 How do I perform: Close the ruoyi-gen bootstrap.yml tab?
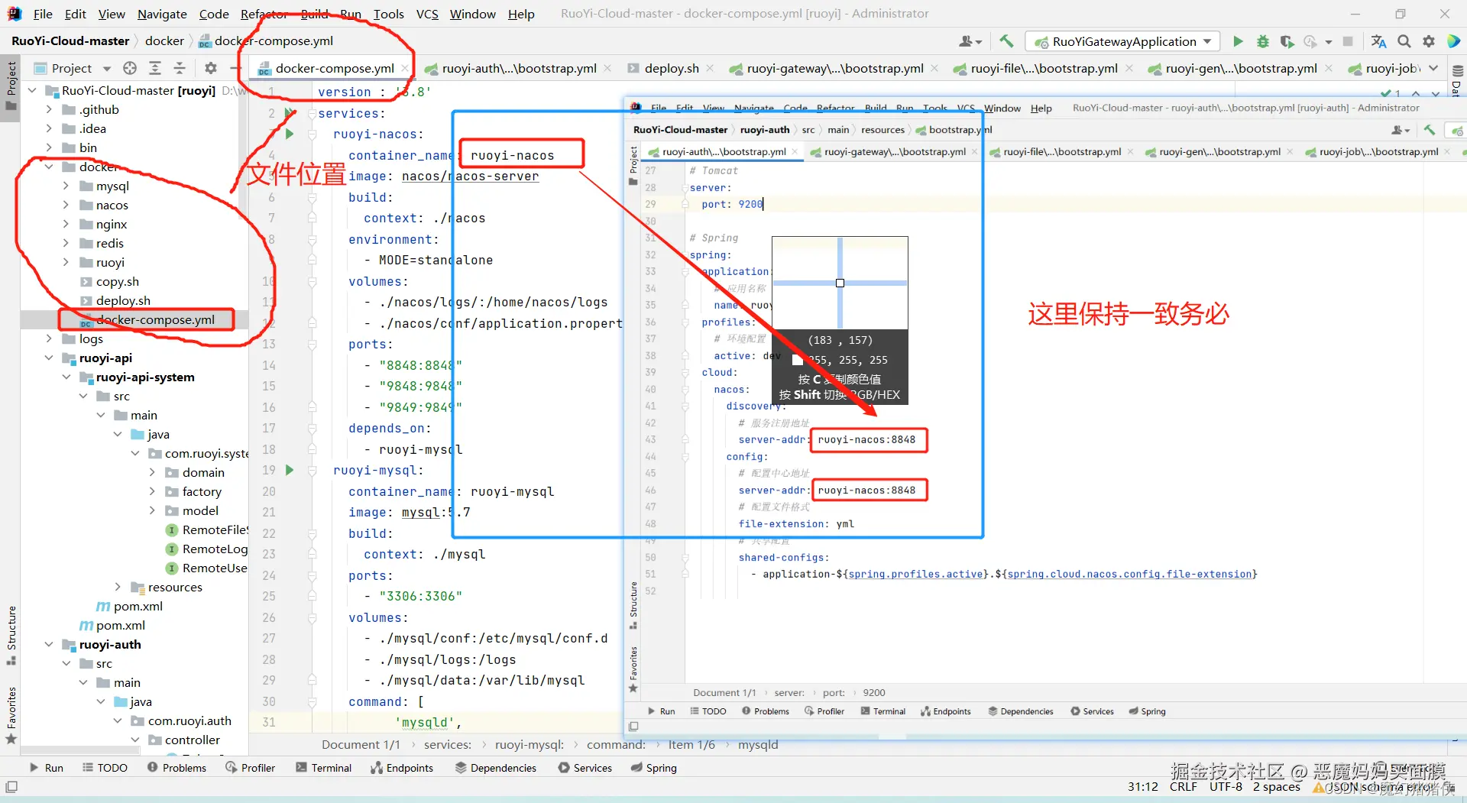click(x=1329, y=68)
